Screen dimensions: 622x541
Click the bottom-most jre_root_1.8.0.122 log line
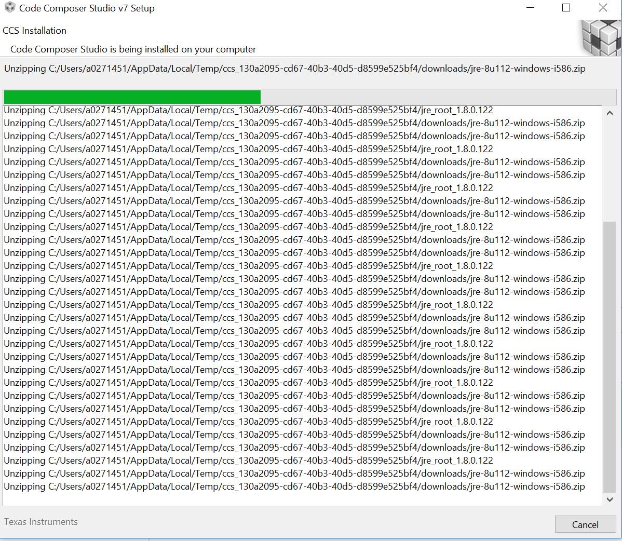click(248, 461)
